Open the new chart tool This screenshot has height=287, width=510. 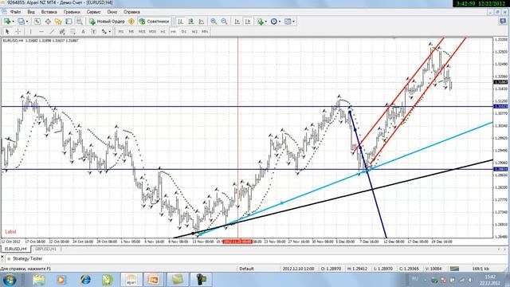7,22
